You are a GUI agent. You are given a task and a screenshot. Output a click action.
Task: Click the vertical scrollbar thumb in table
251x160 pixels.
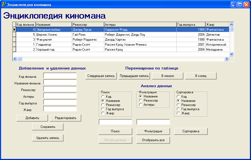click(232, 29)
